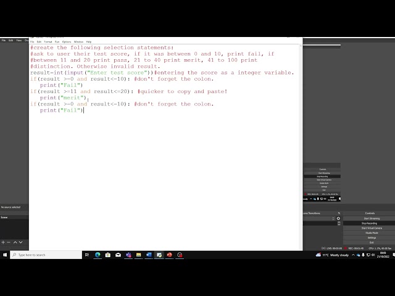Open transition properties gear in OBS
The image size is (395, 296).
click(338, 218)
